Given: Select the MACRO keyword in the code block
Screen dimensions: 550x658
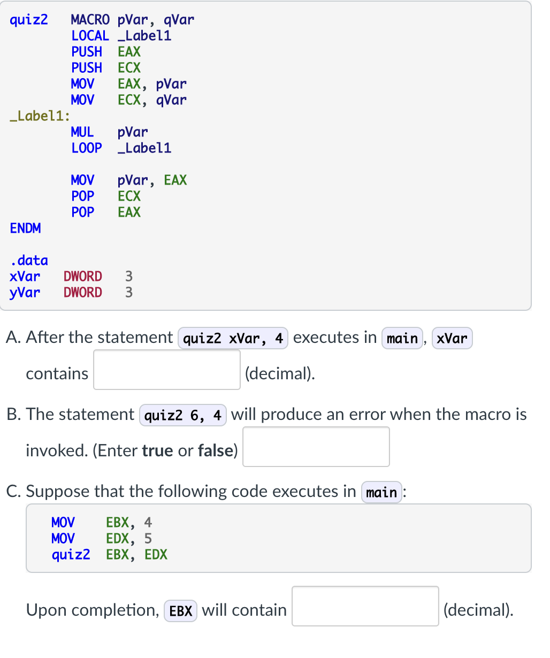Looking at the screenshot, I should [89, 20].
